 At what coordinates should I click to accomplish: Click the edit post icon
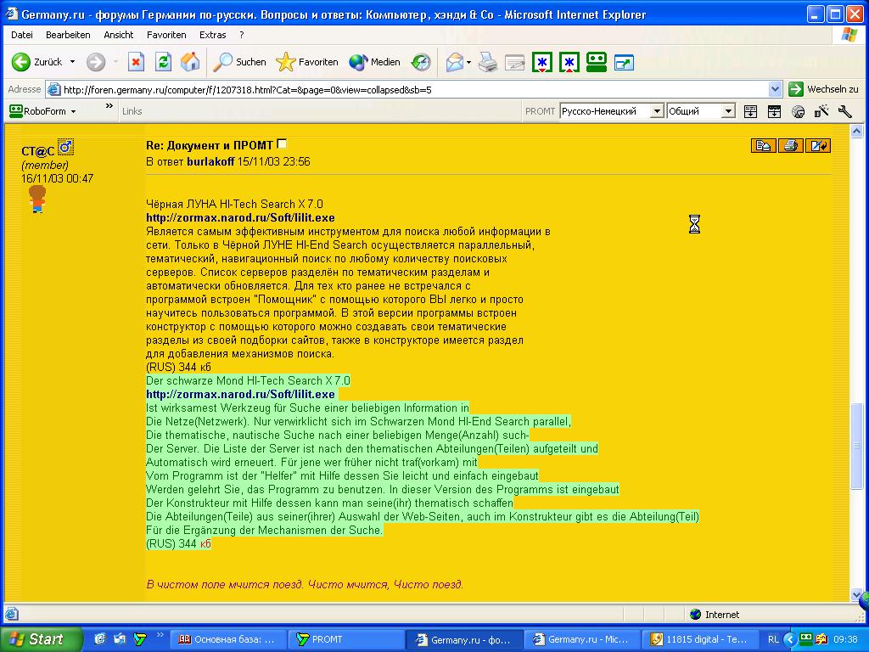(818, 146)
